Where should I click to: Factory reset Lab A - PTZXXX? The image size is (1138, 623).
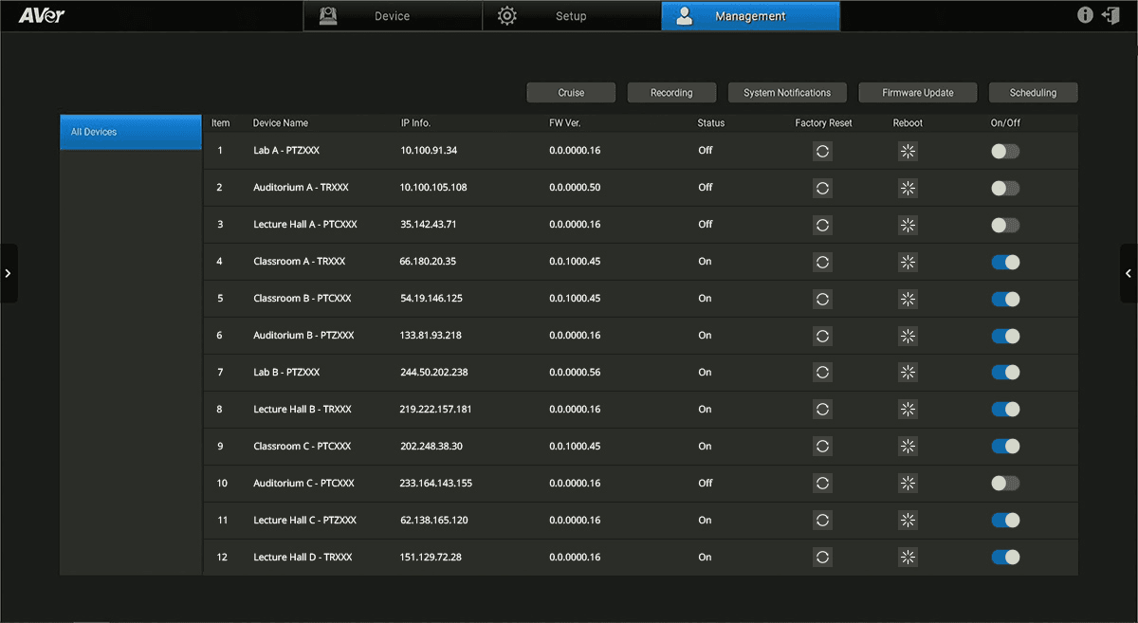[823, 151]
